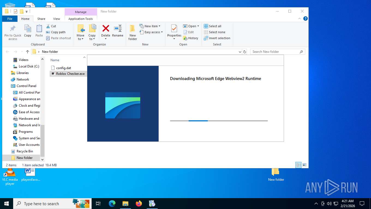Click Copy path
Viewport: 371px width, 209px height.
[56, 32]
